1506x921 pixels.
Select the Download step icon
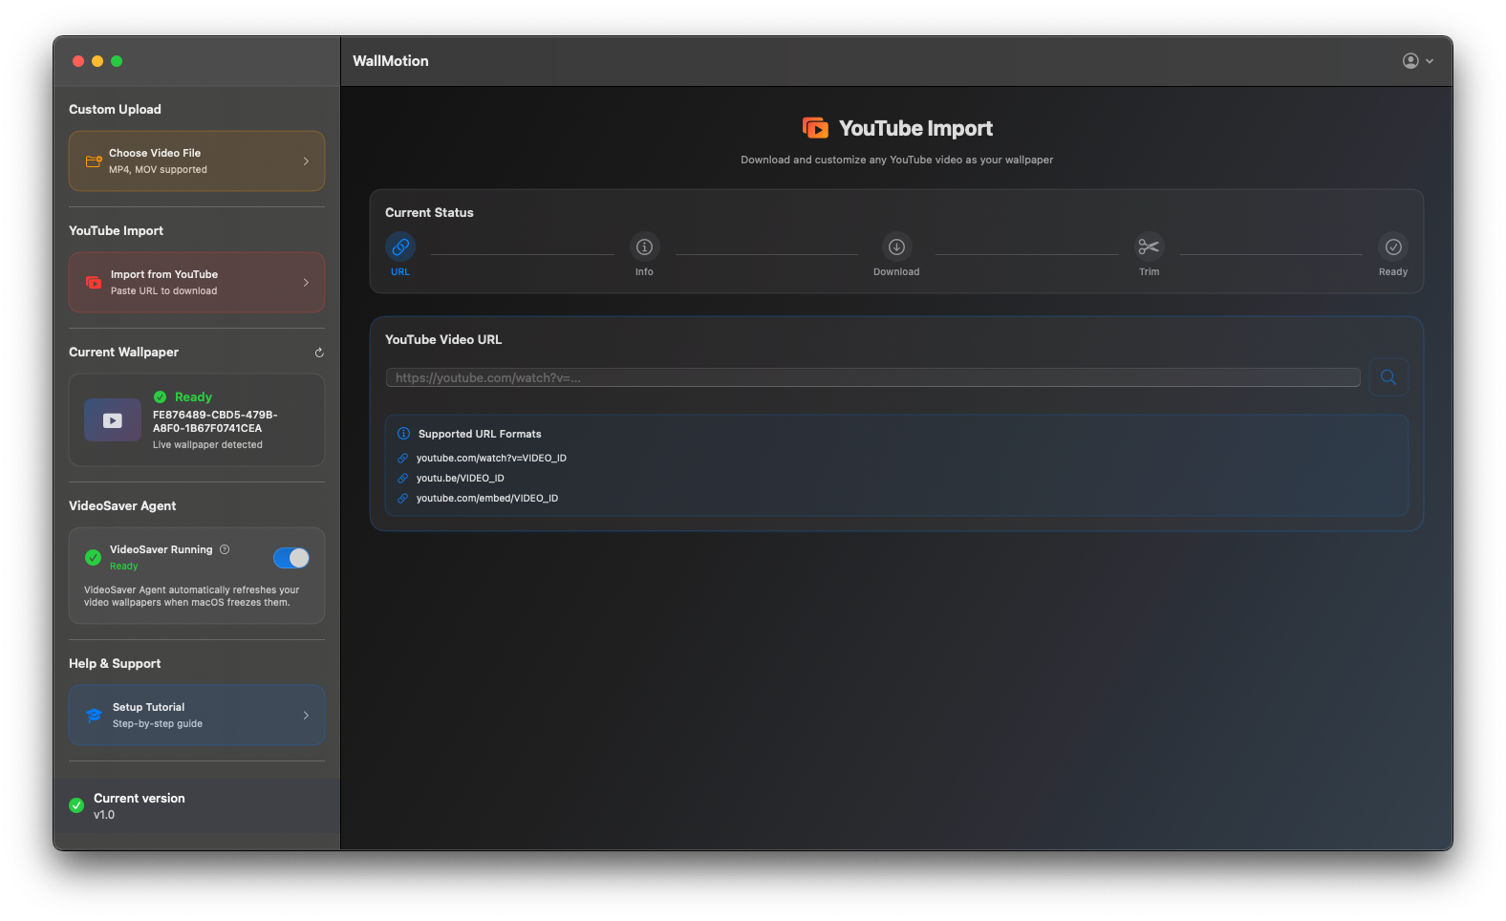[x=896, y=246]
